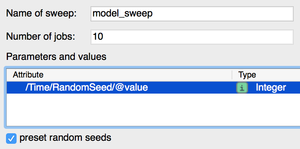Toggle the preset random seeds checkbox
Viewport: 300px width, 149px height.
(11, 138)
